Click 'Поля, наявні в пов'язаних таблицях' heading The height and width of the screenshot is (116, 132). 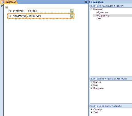coord(108,79)
